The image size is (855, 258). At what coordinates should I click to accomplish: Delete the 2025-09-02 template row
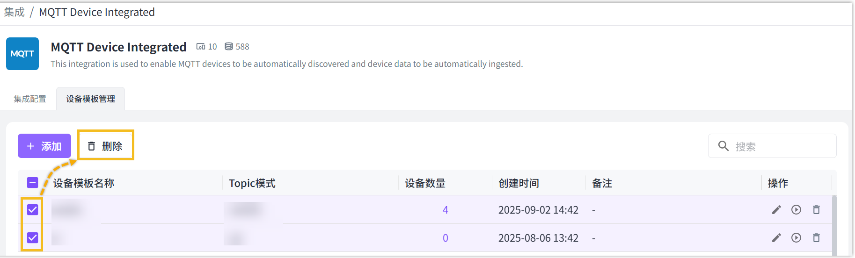(x=816, y=210)
